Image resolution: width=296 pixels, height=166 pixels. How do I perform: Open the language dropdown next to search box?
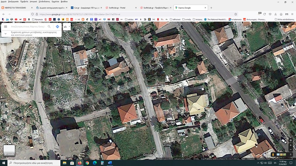67,26
